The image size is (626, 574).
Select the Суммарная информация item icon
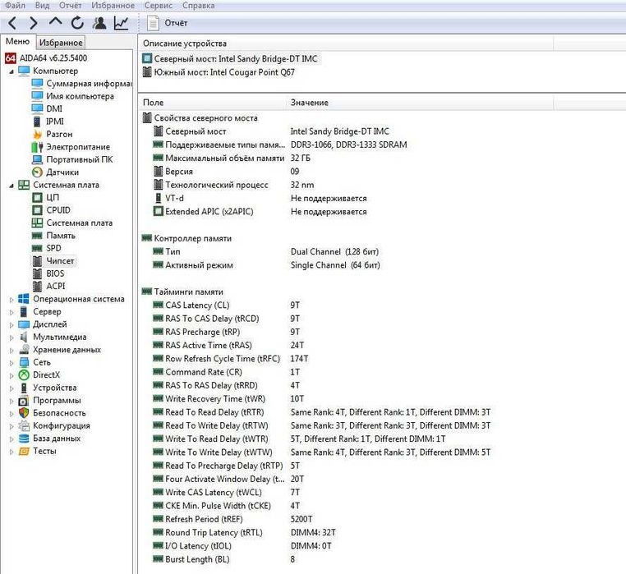tap(37, 84)
